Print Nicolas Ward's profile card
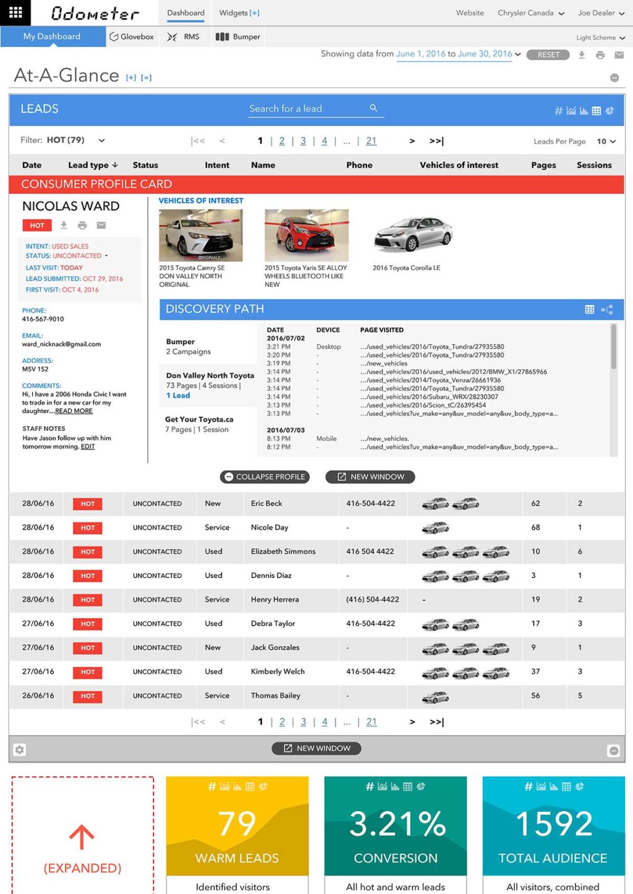This screenshot has width=633, height=894. (82, 225)
